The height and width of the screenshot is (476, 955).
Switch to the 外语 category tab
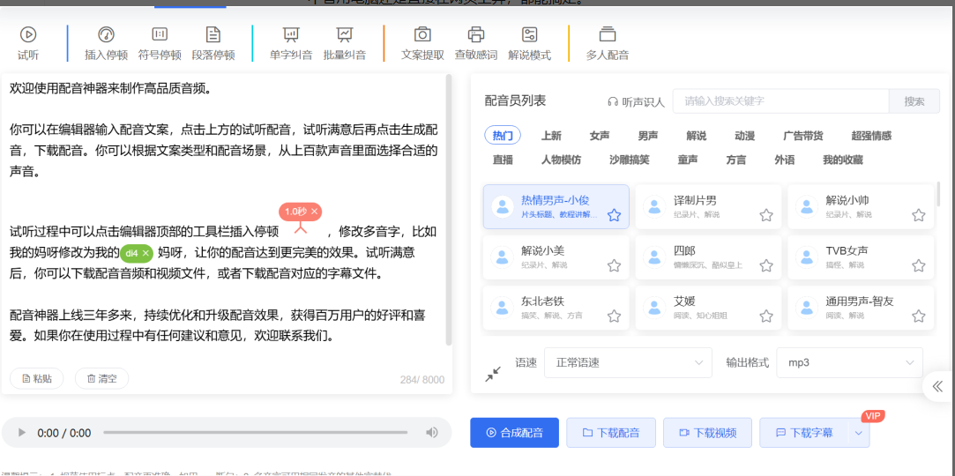[785, 160]
